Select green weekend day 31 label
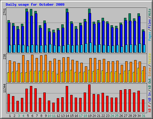Screen dimensions: 153x119 click(143, 116)
